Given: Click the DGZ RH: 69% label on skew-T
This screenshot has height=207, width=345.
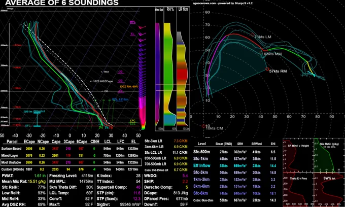Looking at the screenshot, I should point(129,86).
